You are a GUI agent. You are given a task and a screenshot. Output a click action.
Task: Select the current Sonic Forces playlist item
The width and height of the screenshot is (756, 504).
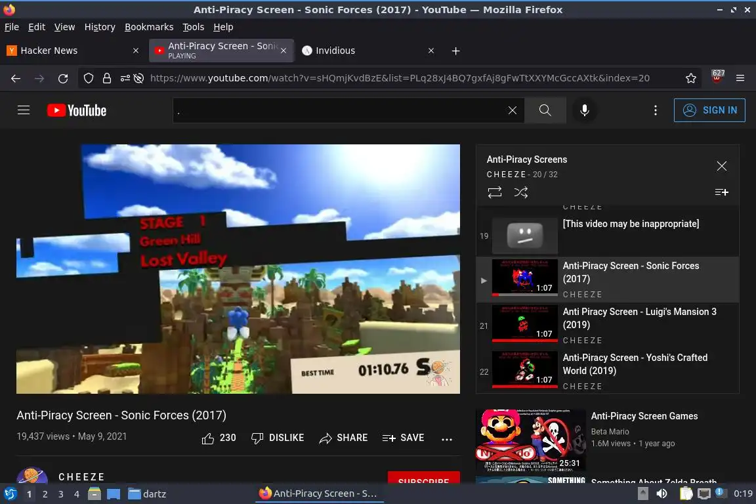coord(608,280)
